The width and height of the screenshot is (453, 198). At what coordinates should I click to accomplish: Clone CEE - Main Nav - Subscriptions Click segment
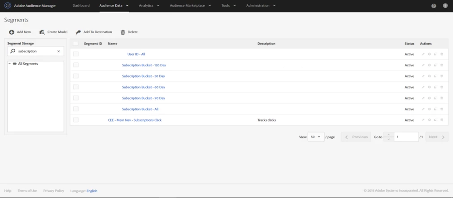436,120
